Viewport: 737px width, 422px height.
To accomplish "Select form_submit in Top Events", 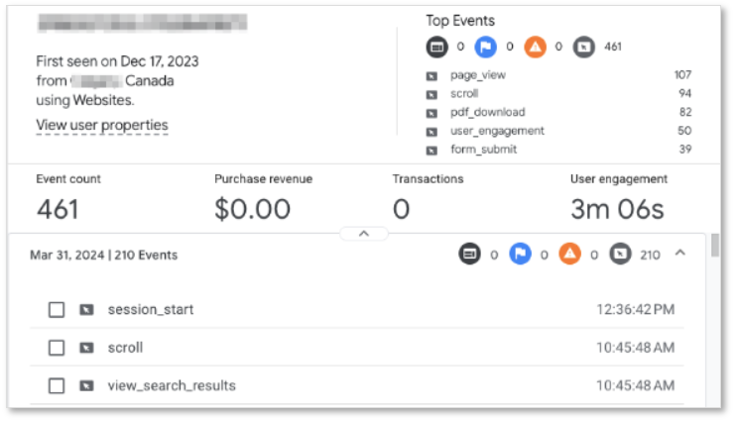I will click(x=483, y=150).
